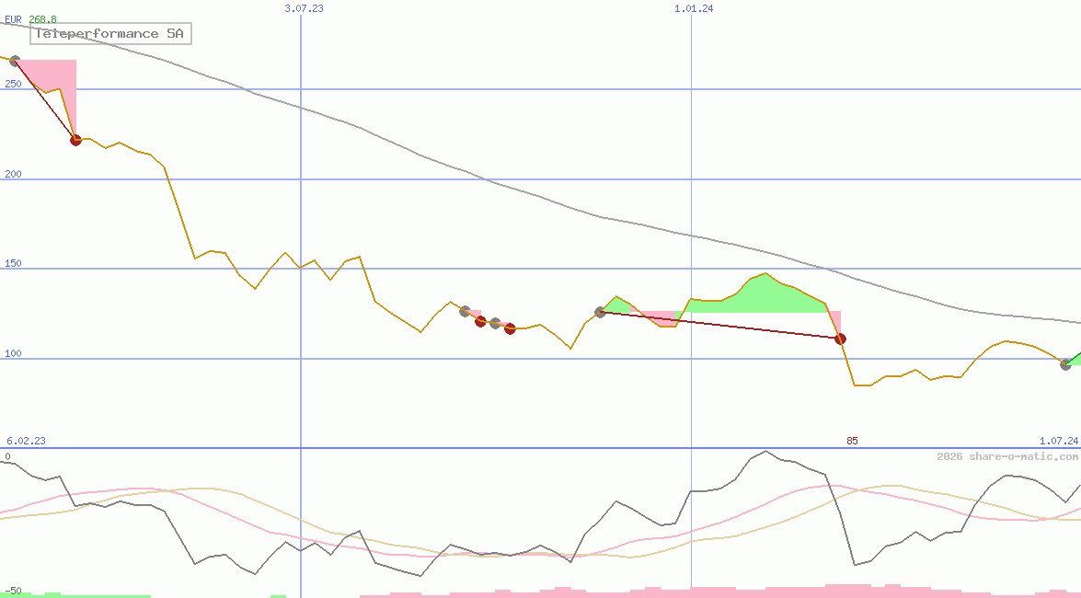
Task: Open the share-o-matic.com watermark link
Action: (1007, 456)
